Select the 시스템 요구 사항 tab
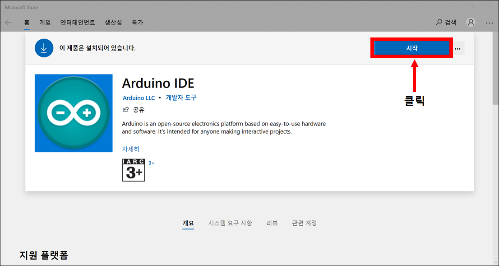Viewport: 499px width, 266px height. [230, 223]
